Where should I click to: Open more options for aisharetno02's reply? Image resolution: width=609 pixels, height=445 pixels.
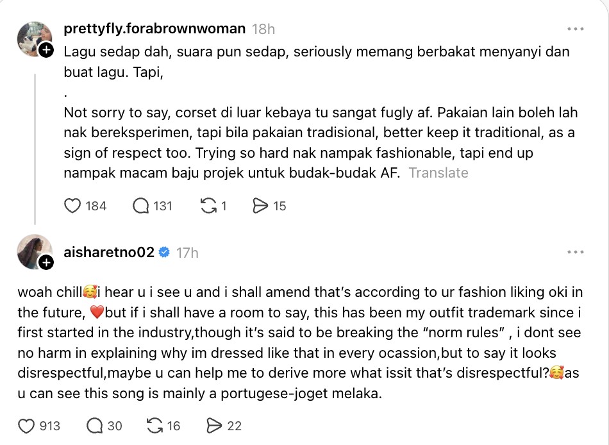pyautogui.click(x=575, y=253)
